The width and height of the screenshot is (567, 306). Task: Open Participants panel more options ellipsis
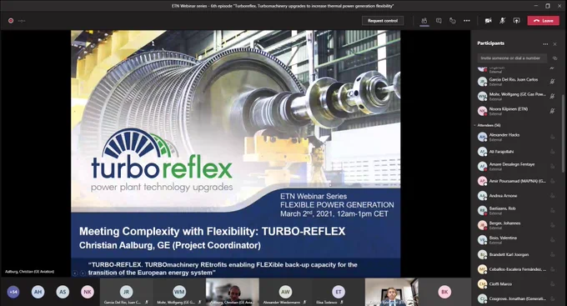545,43
